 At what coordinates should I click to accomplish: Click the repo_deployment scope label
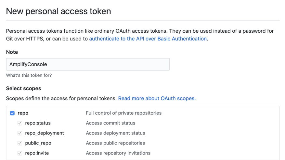click(x=44, y=133)
